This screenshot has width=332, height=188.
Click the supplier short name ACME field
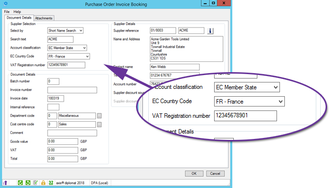[x=191, y=30]
